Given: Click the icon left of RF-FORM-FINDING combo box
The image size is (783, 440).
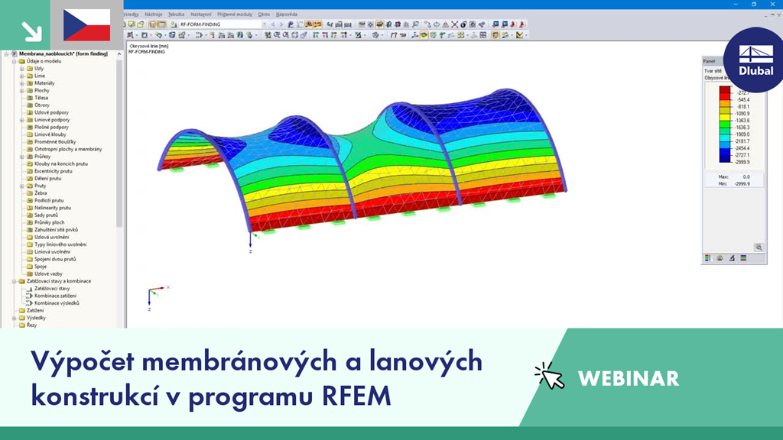Looking at the screenshot, I should pyautogui.click(x=174, y=24).
